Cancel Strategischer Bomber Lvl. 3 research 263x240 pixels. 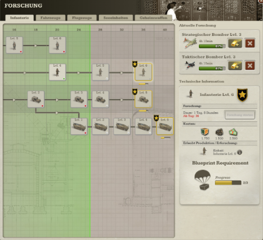coord(250,43)
